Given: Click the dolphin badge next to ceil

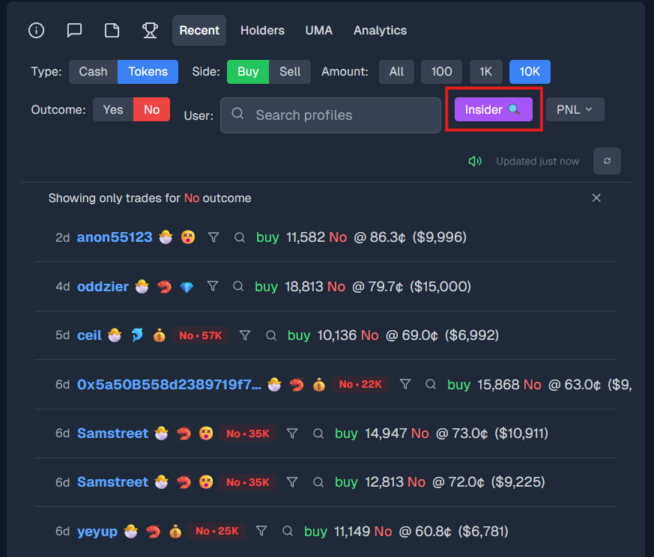Looking at the screenshot, I should coord(137,335).
